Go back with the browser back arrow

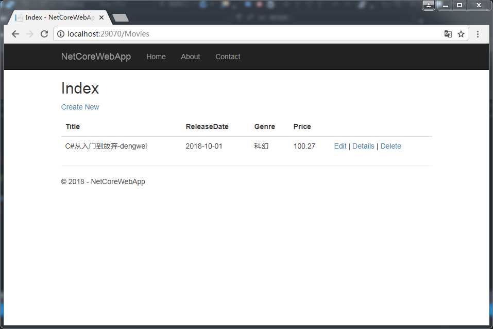[x=15, y=34]
